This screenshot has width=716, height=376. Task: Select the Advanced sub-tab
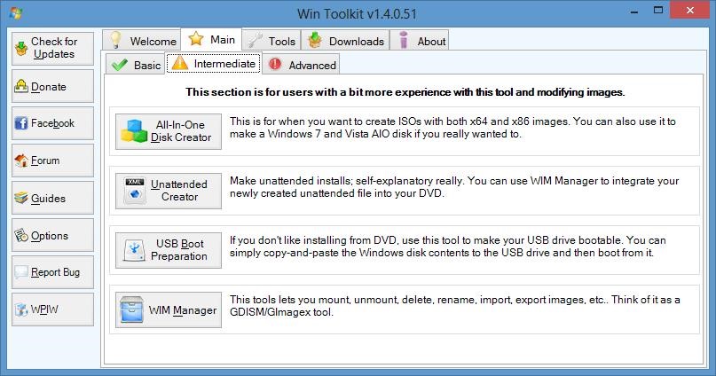302,65
